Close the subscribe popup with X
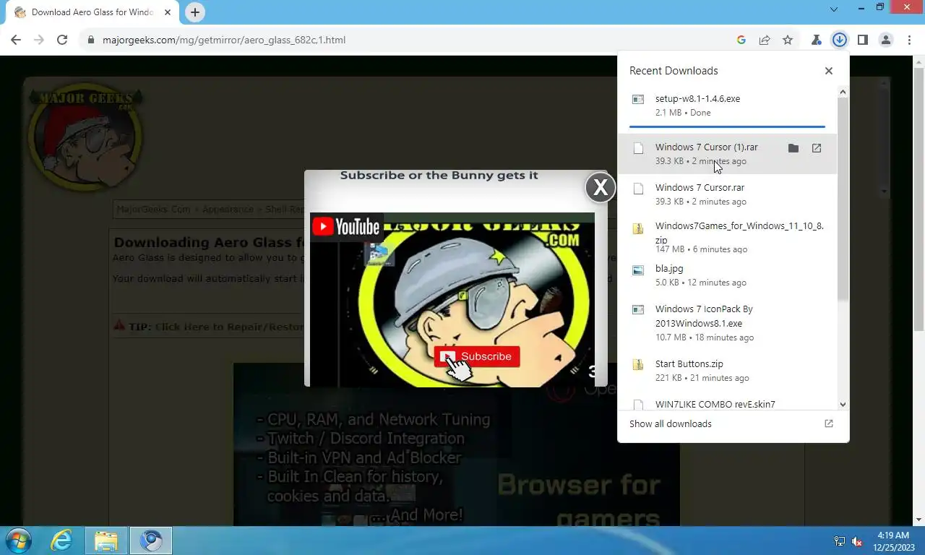925x555 pixels. point(600,187)
